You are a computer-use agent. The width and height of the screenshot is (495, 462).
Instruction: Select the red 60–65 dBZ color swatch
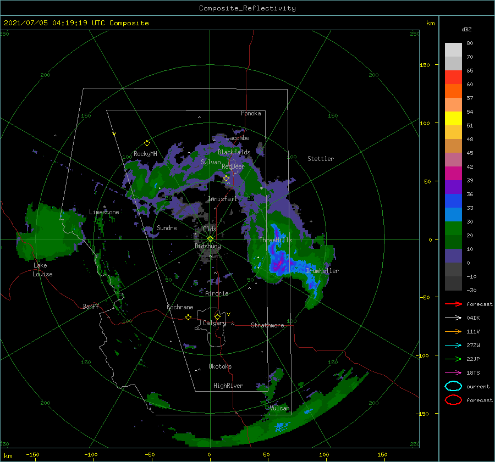point(453,77)
